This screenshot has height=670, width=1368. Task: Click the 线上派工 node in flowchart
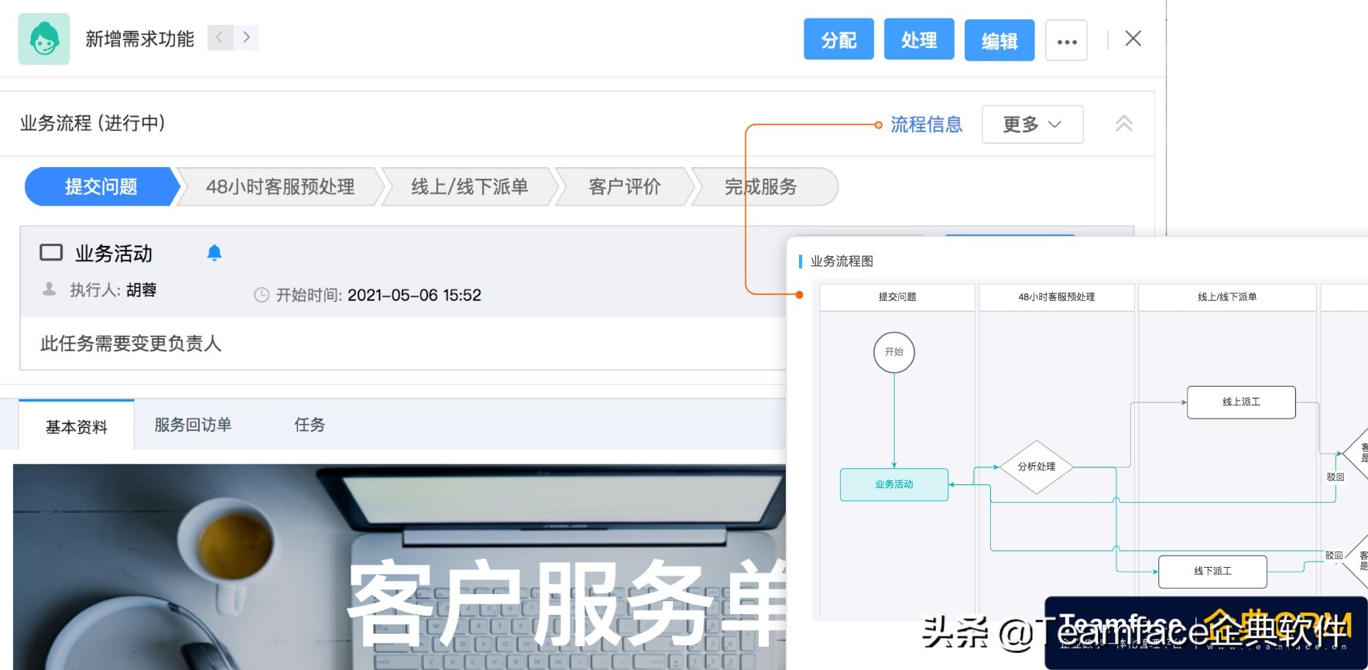[x=1241, y=402]
